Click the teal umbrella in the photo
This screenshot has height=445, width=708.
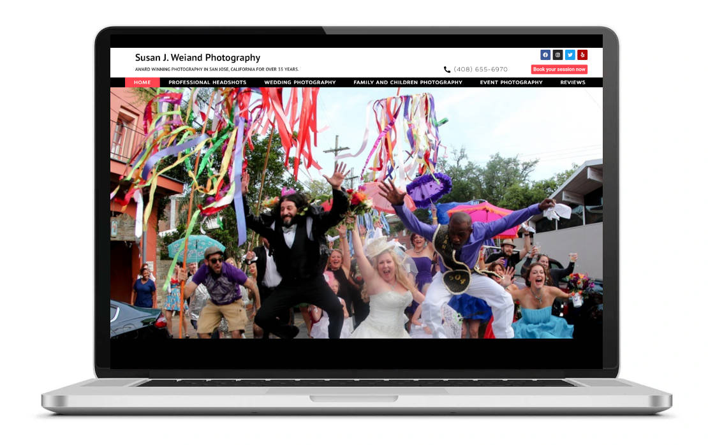tap(196, 247)
